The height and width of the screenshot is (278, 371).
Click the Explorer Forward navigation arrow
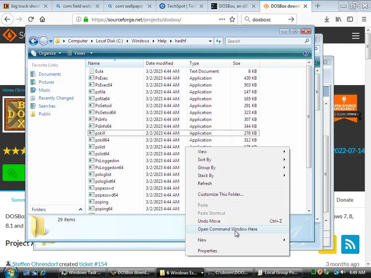point(43,41)
